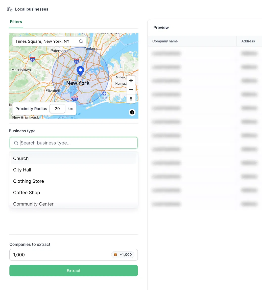Click the green Extract button

click(x=74, y=271)
